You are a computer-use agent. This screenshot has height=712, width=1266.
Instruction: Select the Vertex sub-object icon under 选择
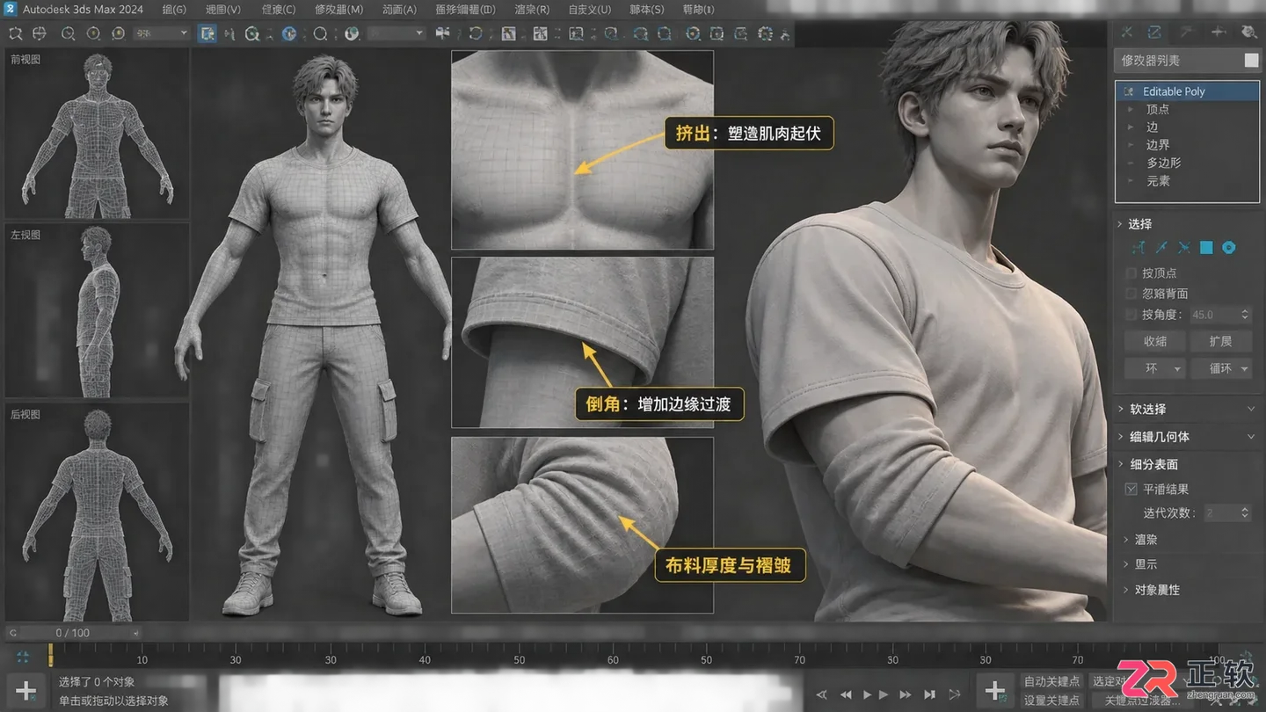[x=1139, y=248]
